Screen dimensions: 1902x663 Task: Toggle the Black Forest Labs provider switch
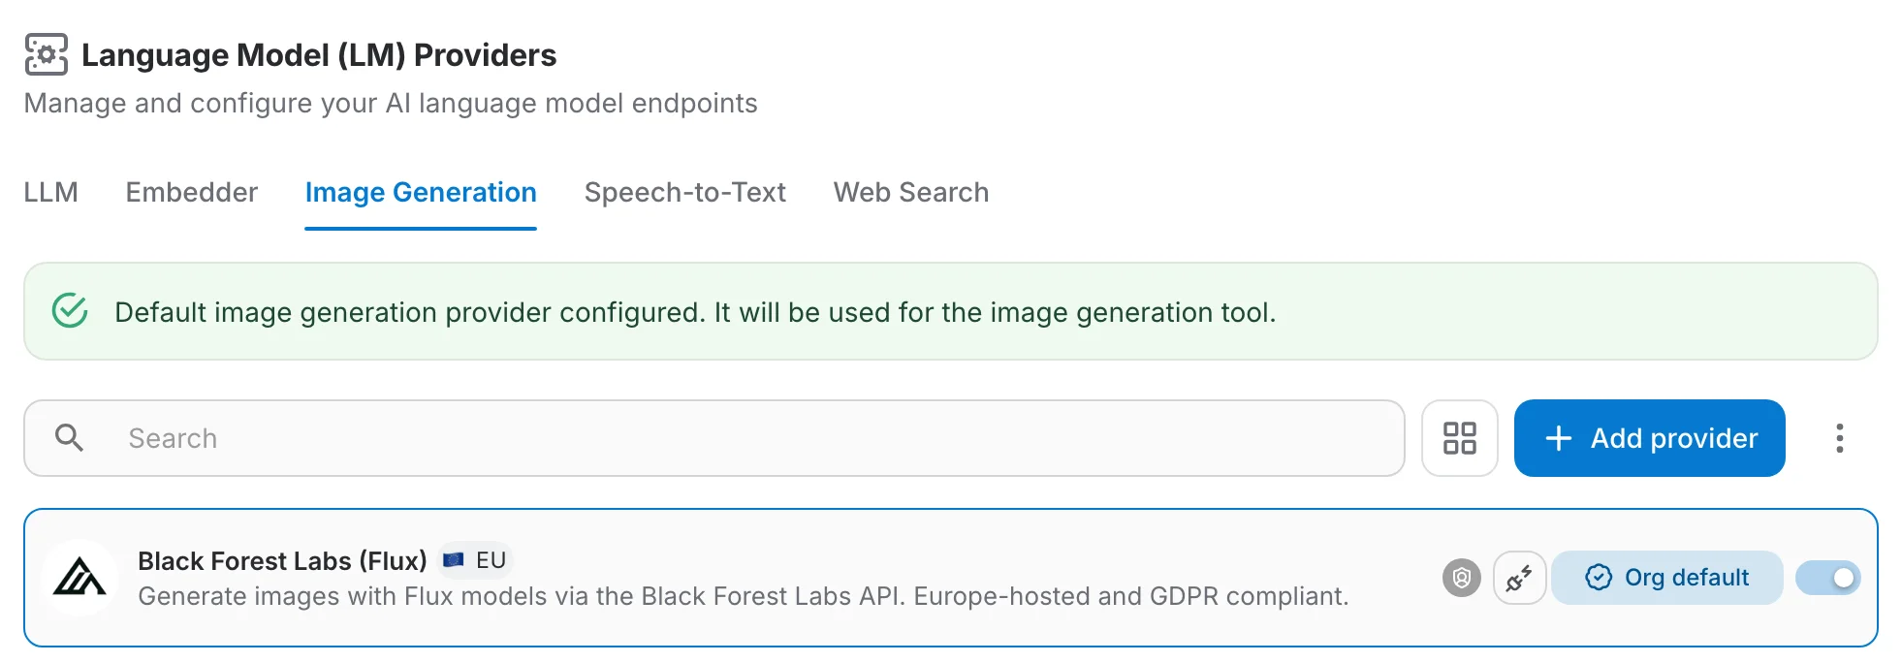[x=1827, y=578]
